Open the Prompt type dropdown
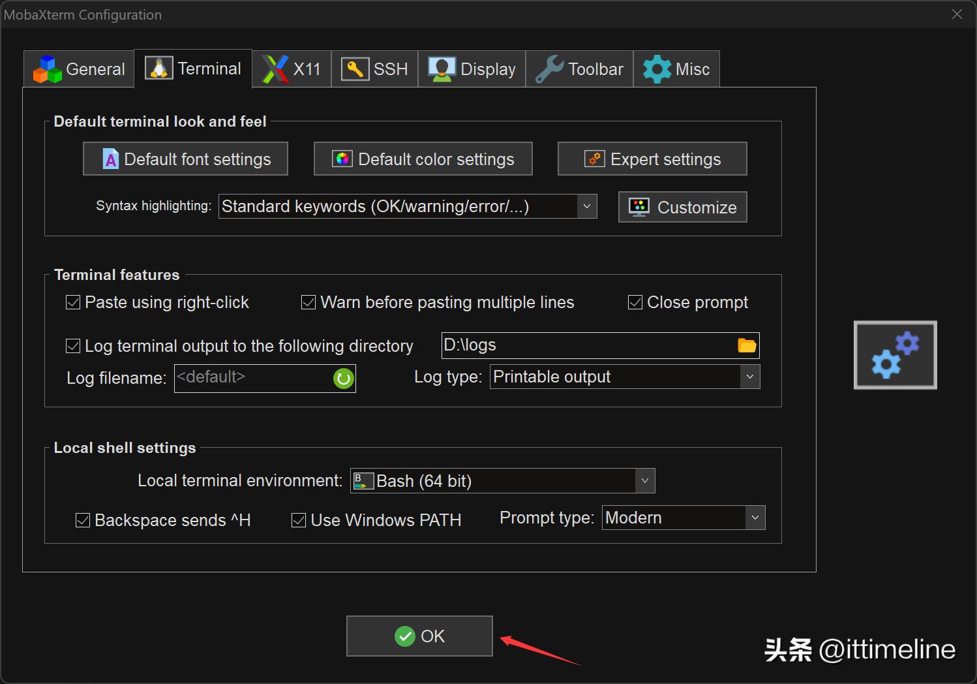 click(x=755, y=518)
